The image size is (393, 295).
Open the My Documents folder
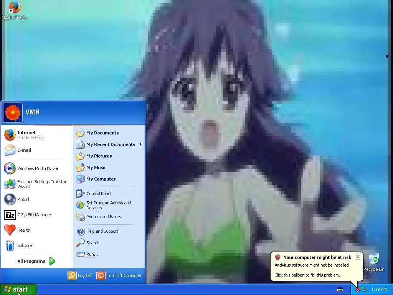[x=109, y=133]
